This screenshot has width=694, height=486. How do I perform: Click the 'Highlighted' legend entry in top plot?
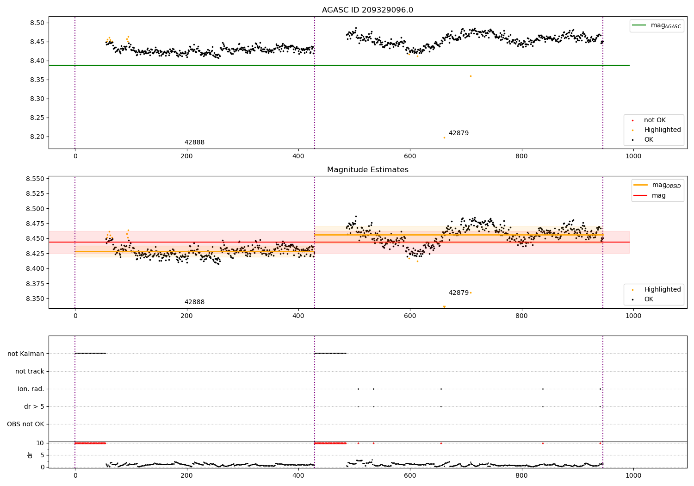tap(656, 130)
